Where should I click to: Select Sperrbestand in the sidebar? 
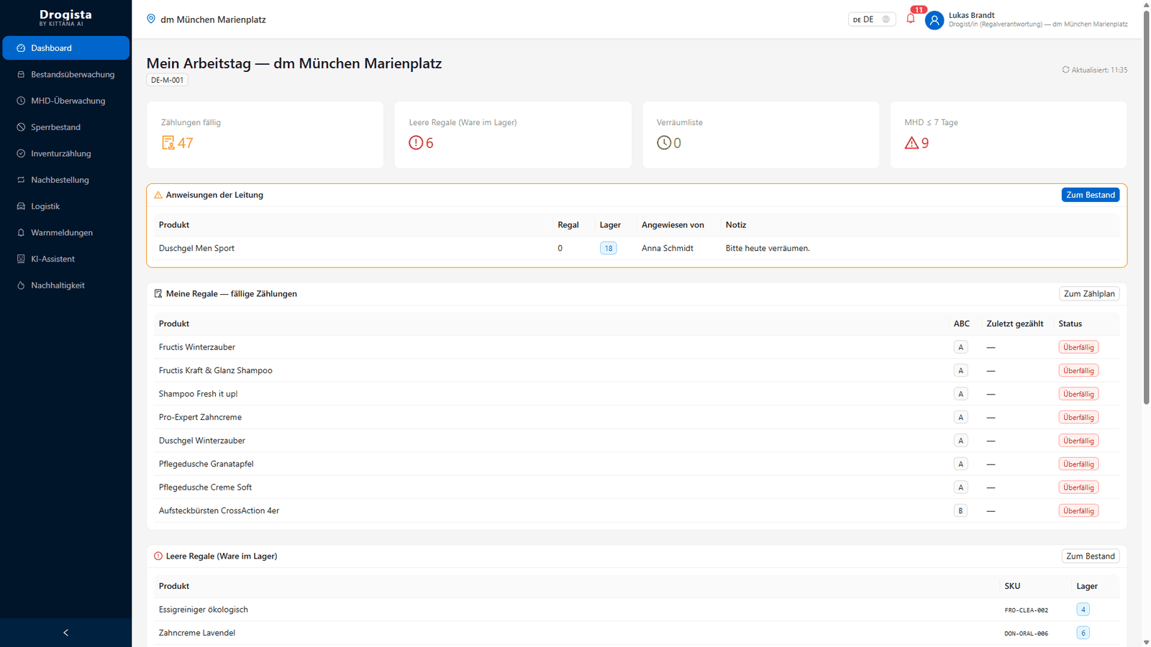pyautogui.click(x=65, y=127)
